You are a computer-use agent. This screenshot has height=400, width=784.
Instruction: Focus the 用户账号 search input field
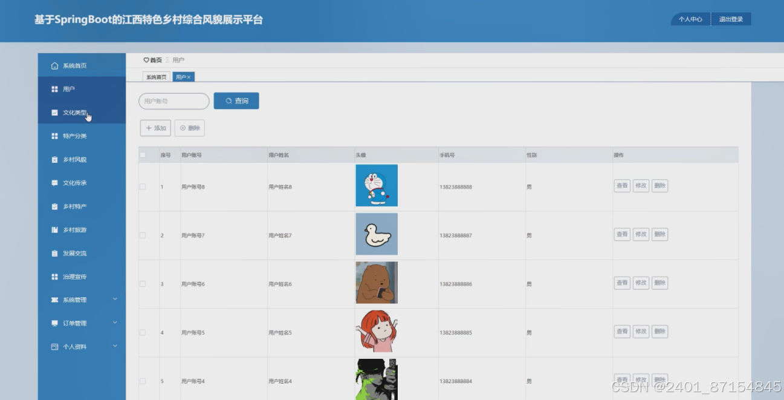pyautogui.click(x=174, y=101)
